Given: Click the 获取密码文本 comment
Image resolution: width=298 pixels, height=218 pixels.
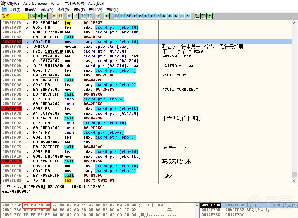Looking at the screenshot, I should point(176,162).
